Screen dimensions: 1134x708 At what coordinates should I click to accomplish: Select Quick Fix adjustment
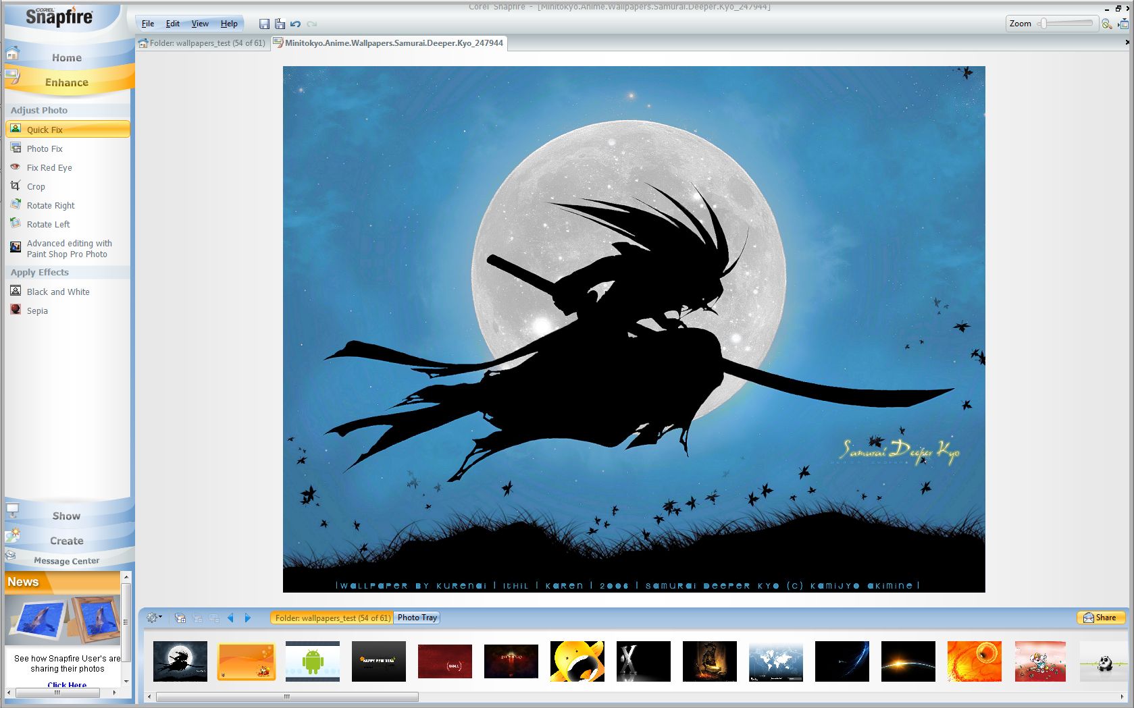tap(68, 130)
